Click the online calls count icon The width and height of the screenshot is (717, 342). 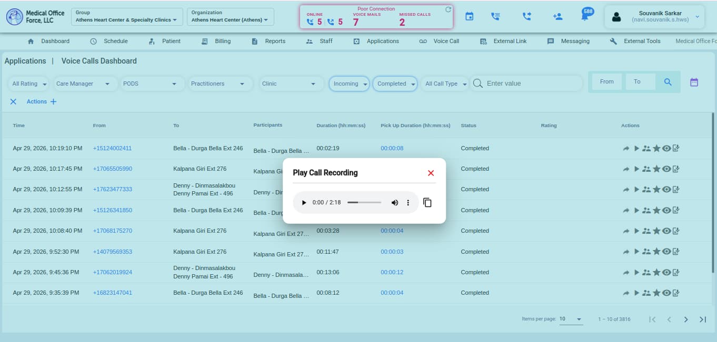point(310,22)
